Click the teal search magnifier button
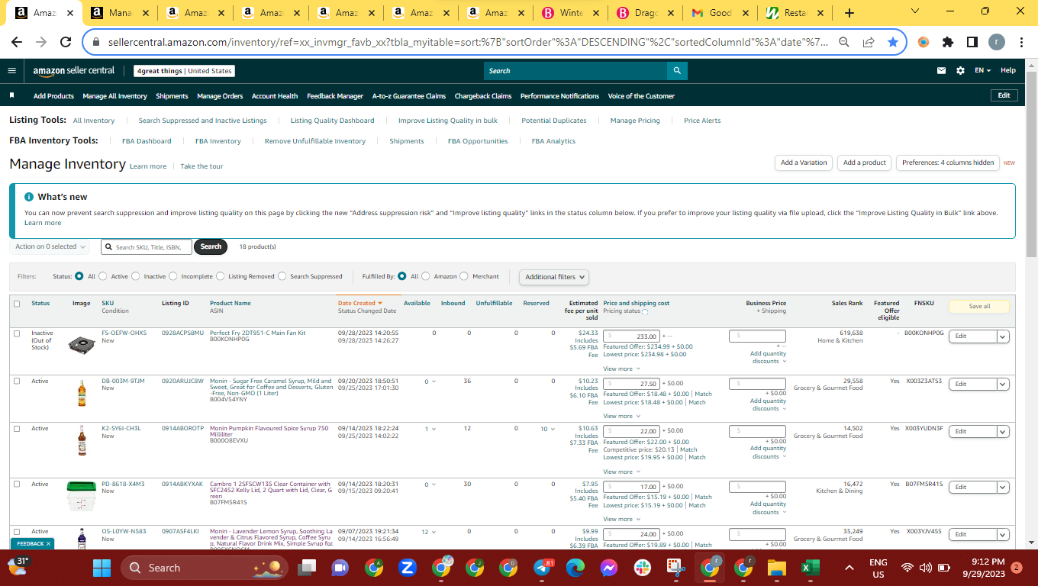 [677, 71]
